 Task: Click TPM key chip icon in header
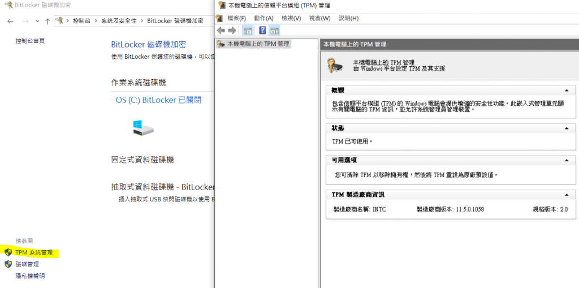coord(336,65)
